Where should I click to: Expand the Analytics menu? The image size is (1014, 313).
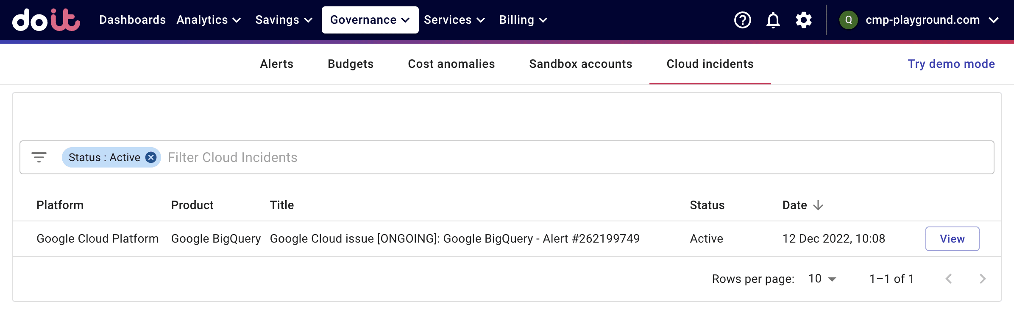pyautogui.click(x=209, y=20)
